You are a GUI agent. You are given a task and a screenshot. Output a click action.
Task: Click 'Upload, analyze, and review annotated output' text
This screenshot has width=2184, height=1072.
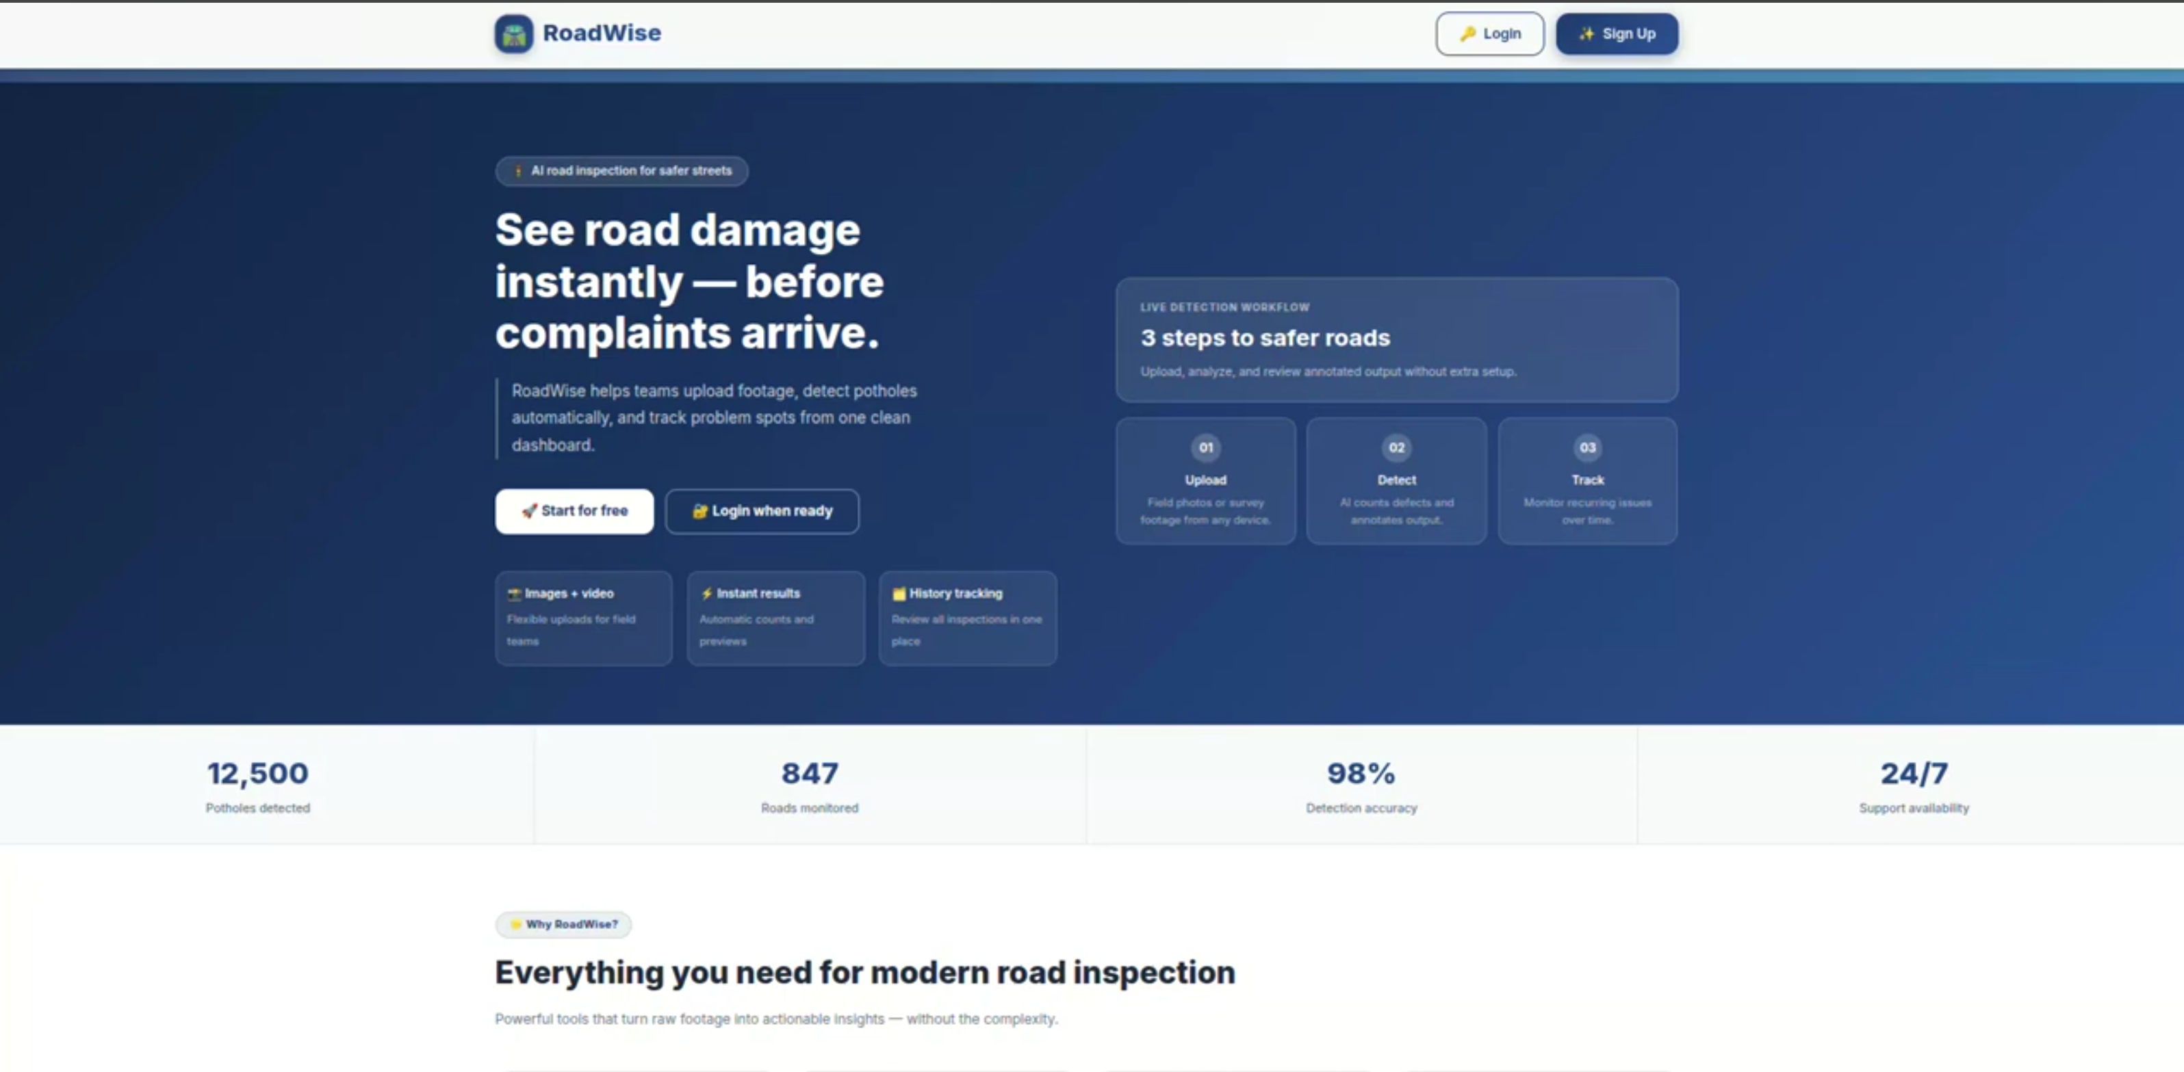tap(1328, 371)
